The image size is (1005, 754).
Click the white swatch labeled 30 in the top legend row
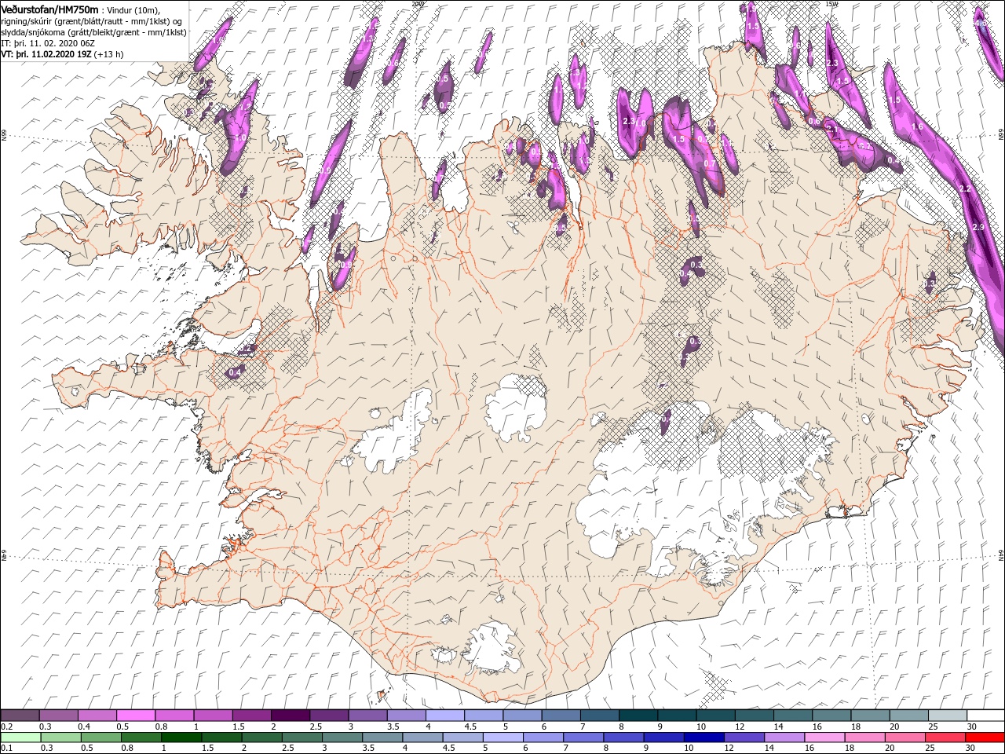pos(985,716)
